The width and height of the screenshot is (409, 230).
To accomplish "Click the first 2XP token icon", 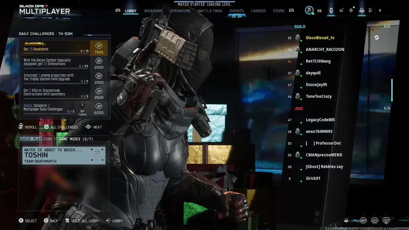I will [363, 220].
